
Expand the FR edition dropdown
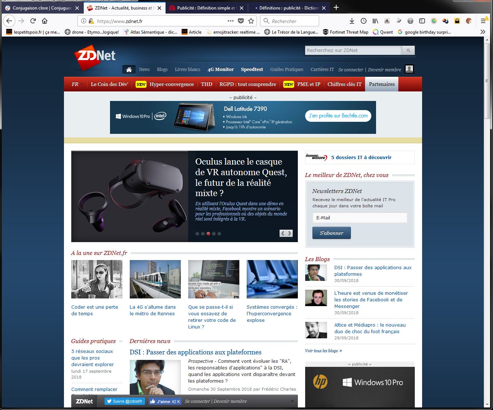pos(77,84)
